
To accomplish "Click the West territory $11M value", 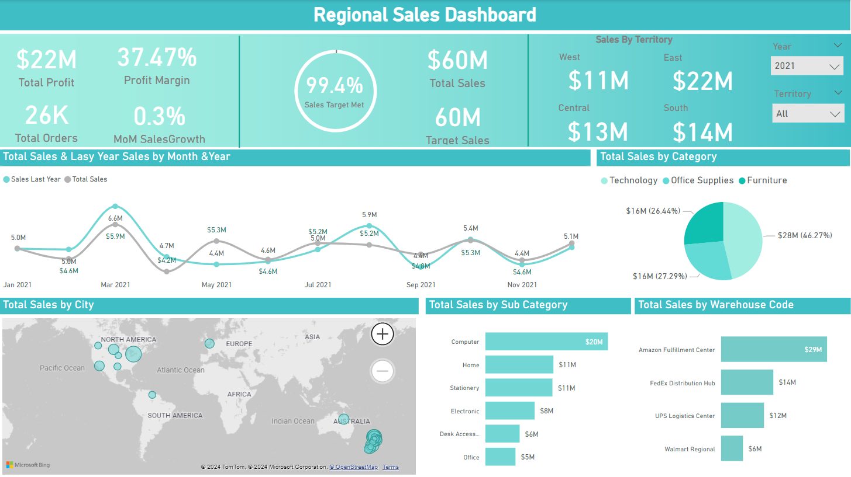I will point(598,81).
